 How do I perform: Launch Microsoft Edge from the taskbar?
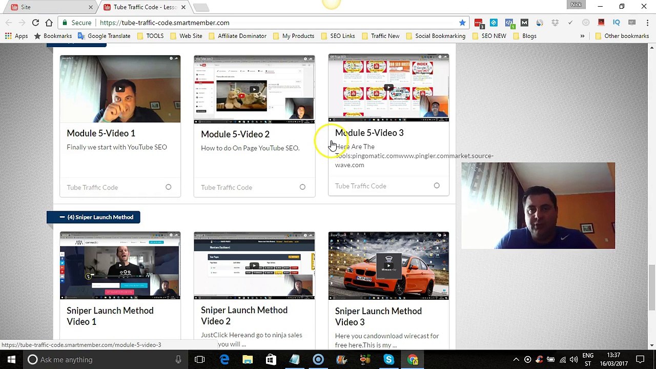click(224, 360)
